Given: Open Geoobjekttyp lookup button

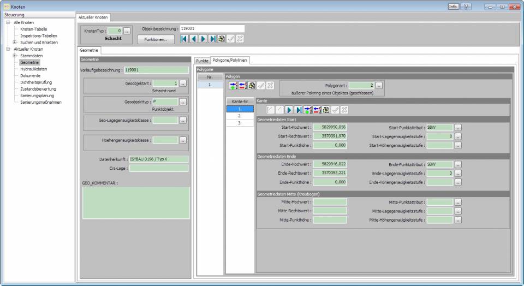Looking at the screenshot, I should (x=183, y=102).
